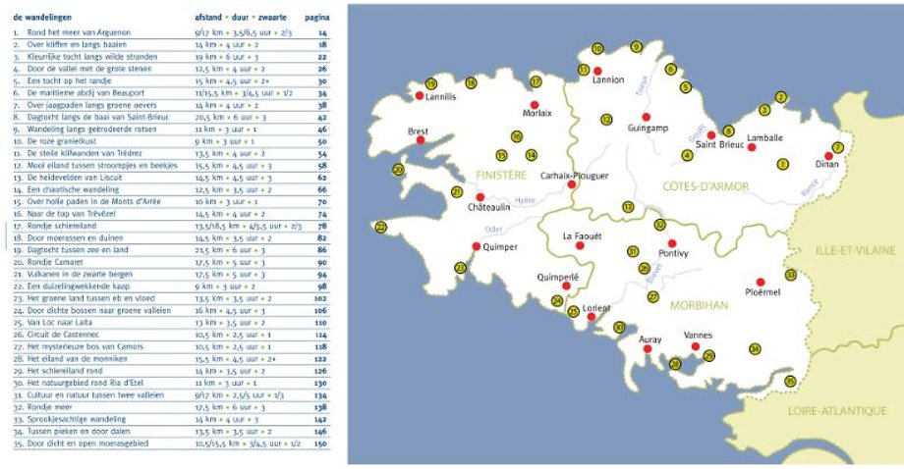Click walk marker 10 north of Lannion

click(596, 48)
